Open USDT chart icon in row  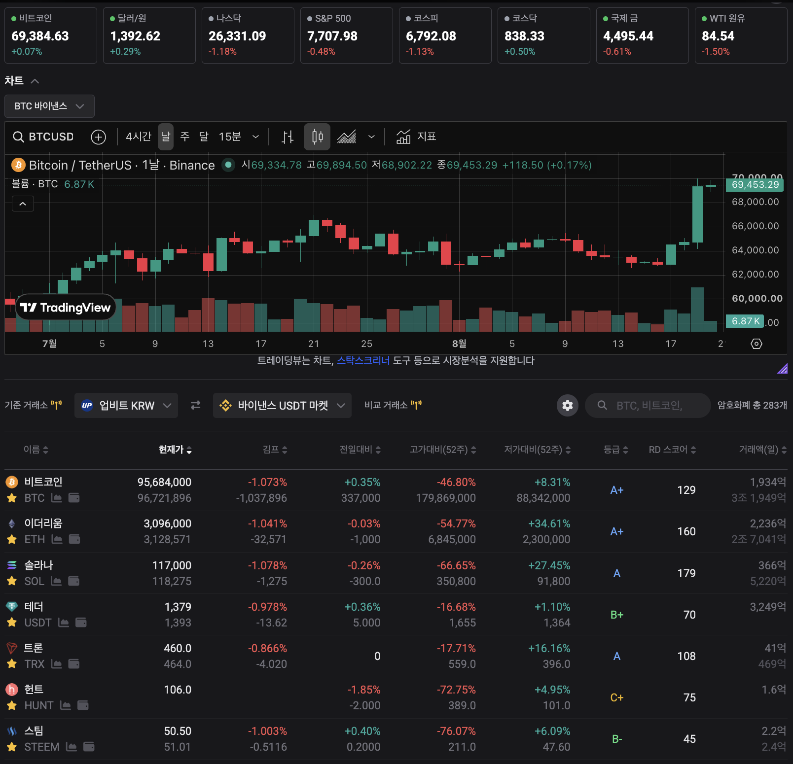click(64, 623)
